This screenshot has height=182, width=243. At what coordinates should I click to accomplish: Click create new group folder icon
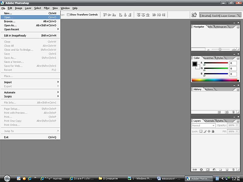(221, 170)
